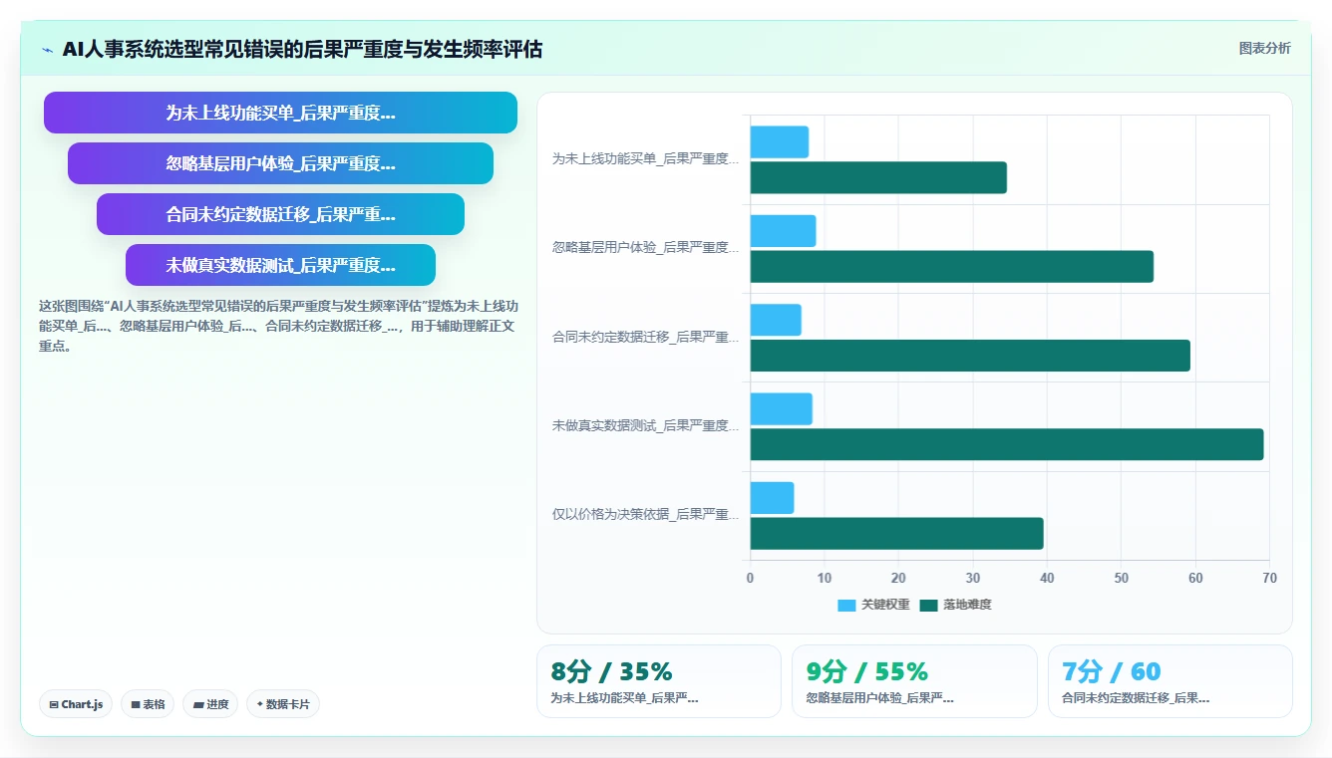This screenshot has width=1332, height=758.
Task: Click the blue bar for 忽略基层用户体验
Action: [783, 231]
